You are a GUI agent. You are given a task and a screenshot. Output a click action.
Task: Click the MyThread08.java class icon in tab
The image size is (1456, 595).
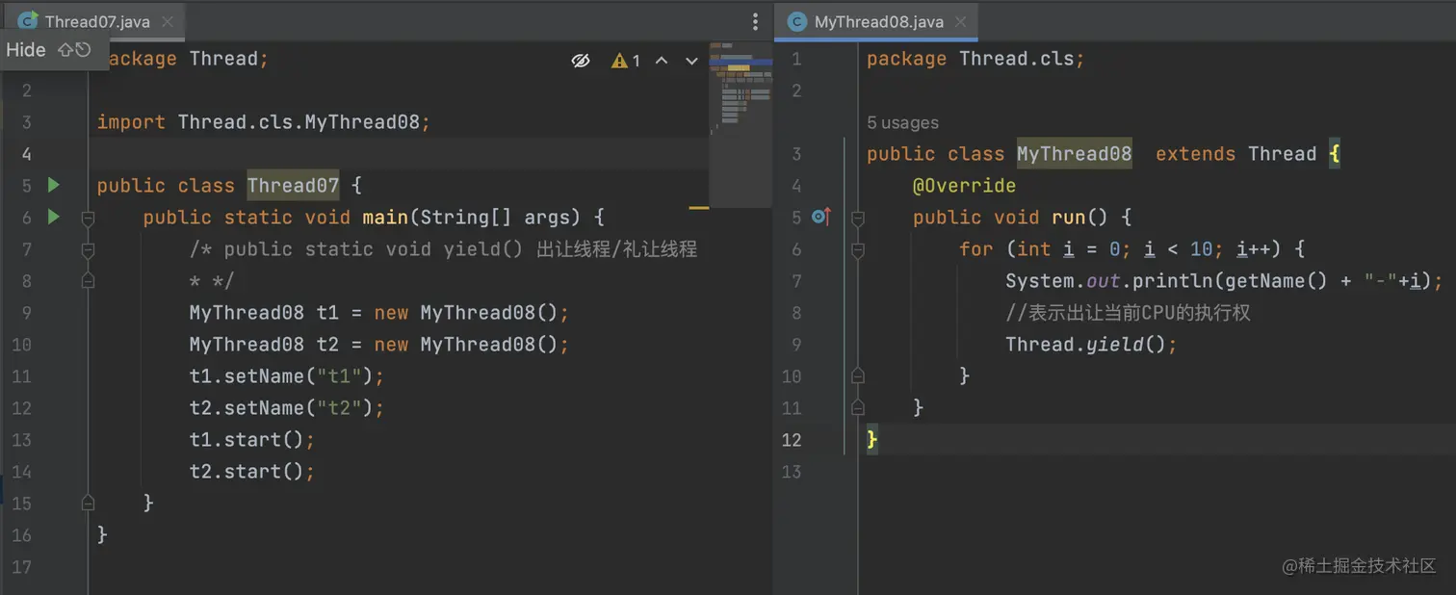click(797, 21)
